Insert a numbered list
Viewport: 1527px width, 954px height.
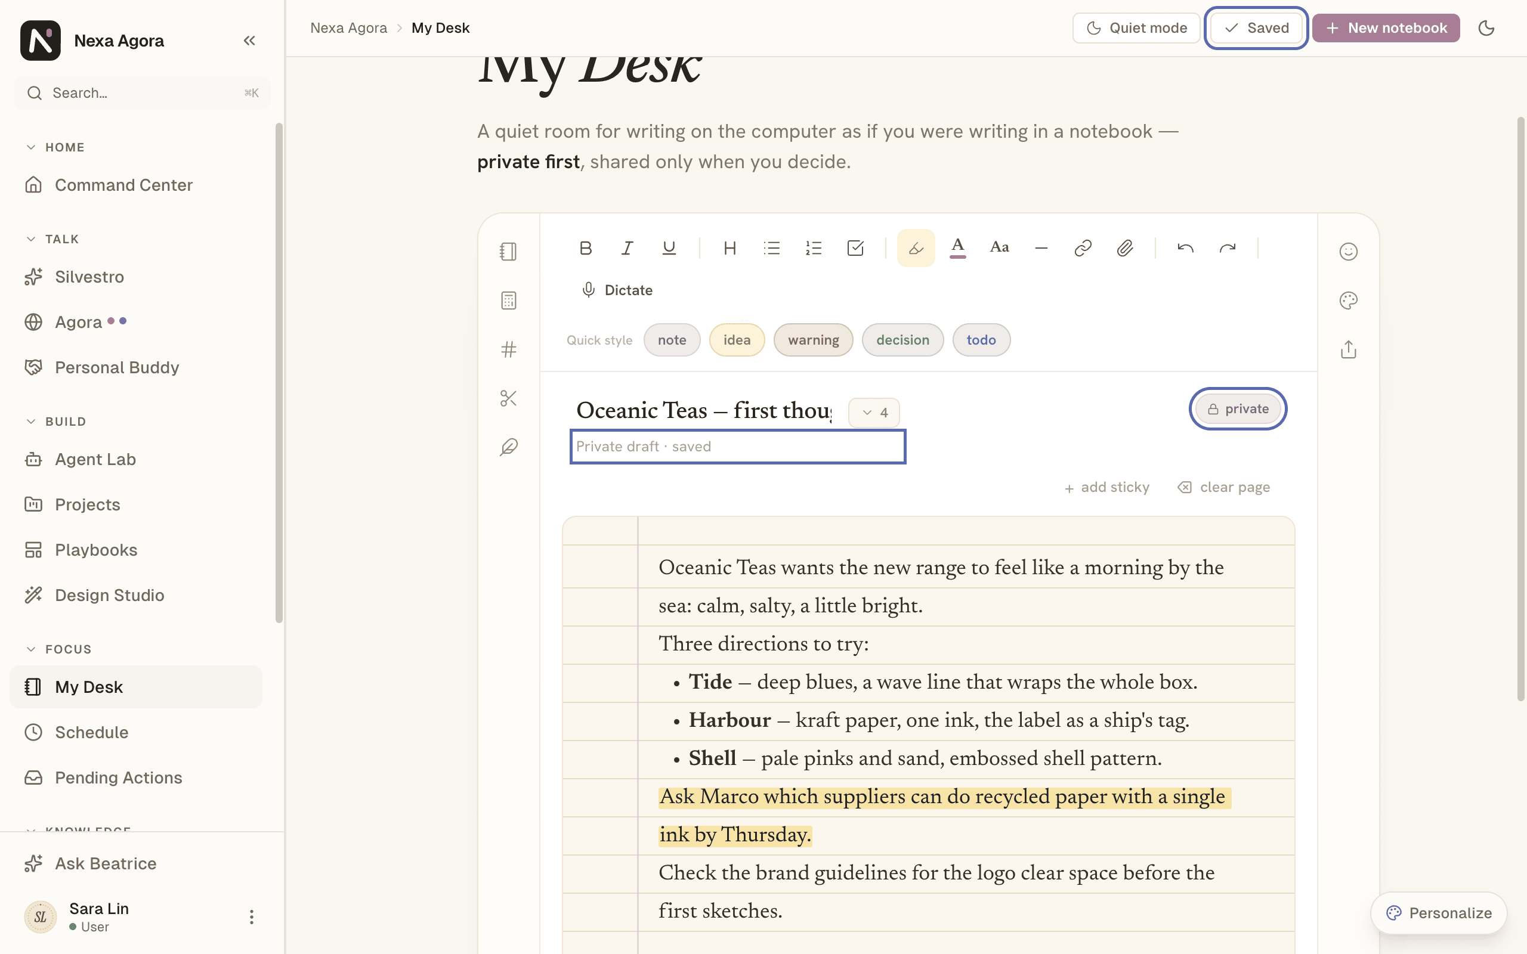(x=814, y=248)
